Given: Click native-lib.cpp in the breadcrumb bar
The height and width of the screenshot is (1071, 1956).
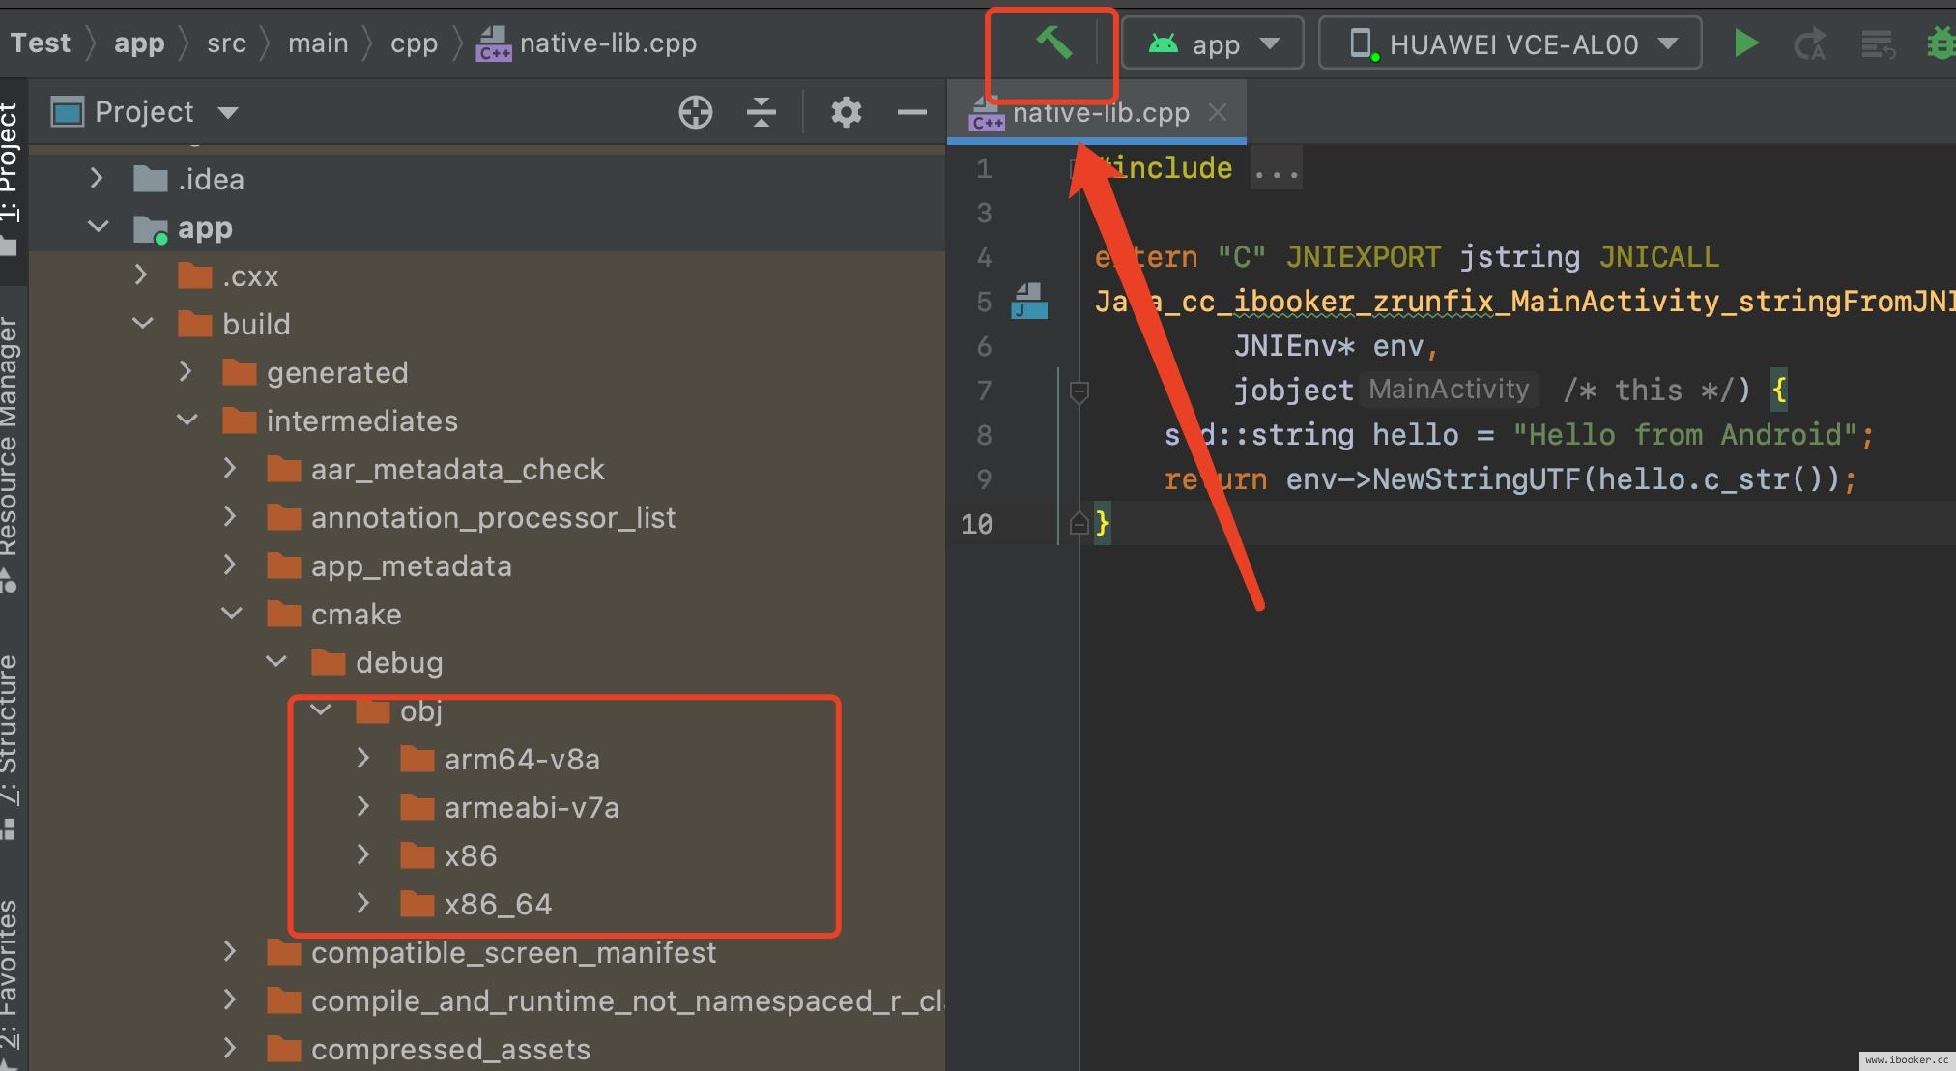Looking at the screenshot, I should point(587,43).
